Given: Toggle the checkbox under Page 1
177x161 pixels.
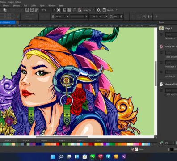Looking at the screenshot, I should [161, 34].
